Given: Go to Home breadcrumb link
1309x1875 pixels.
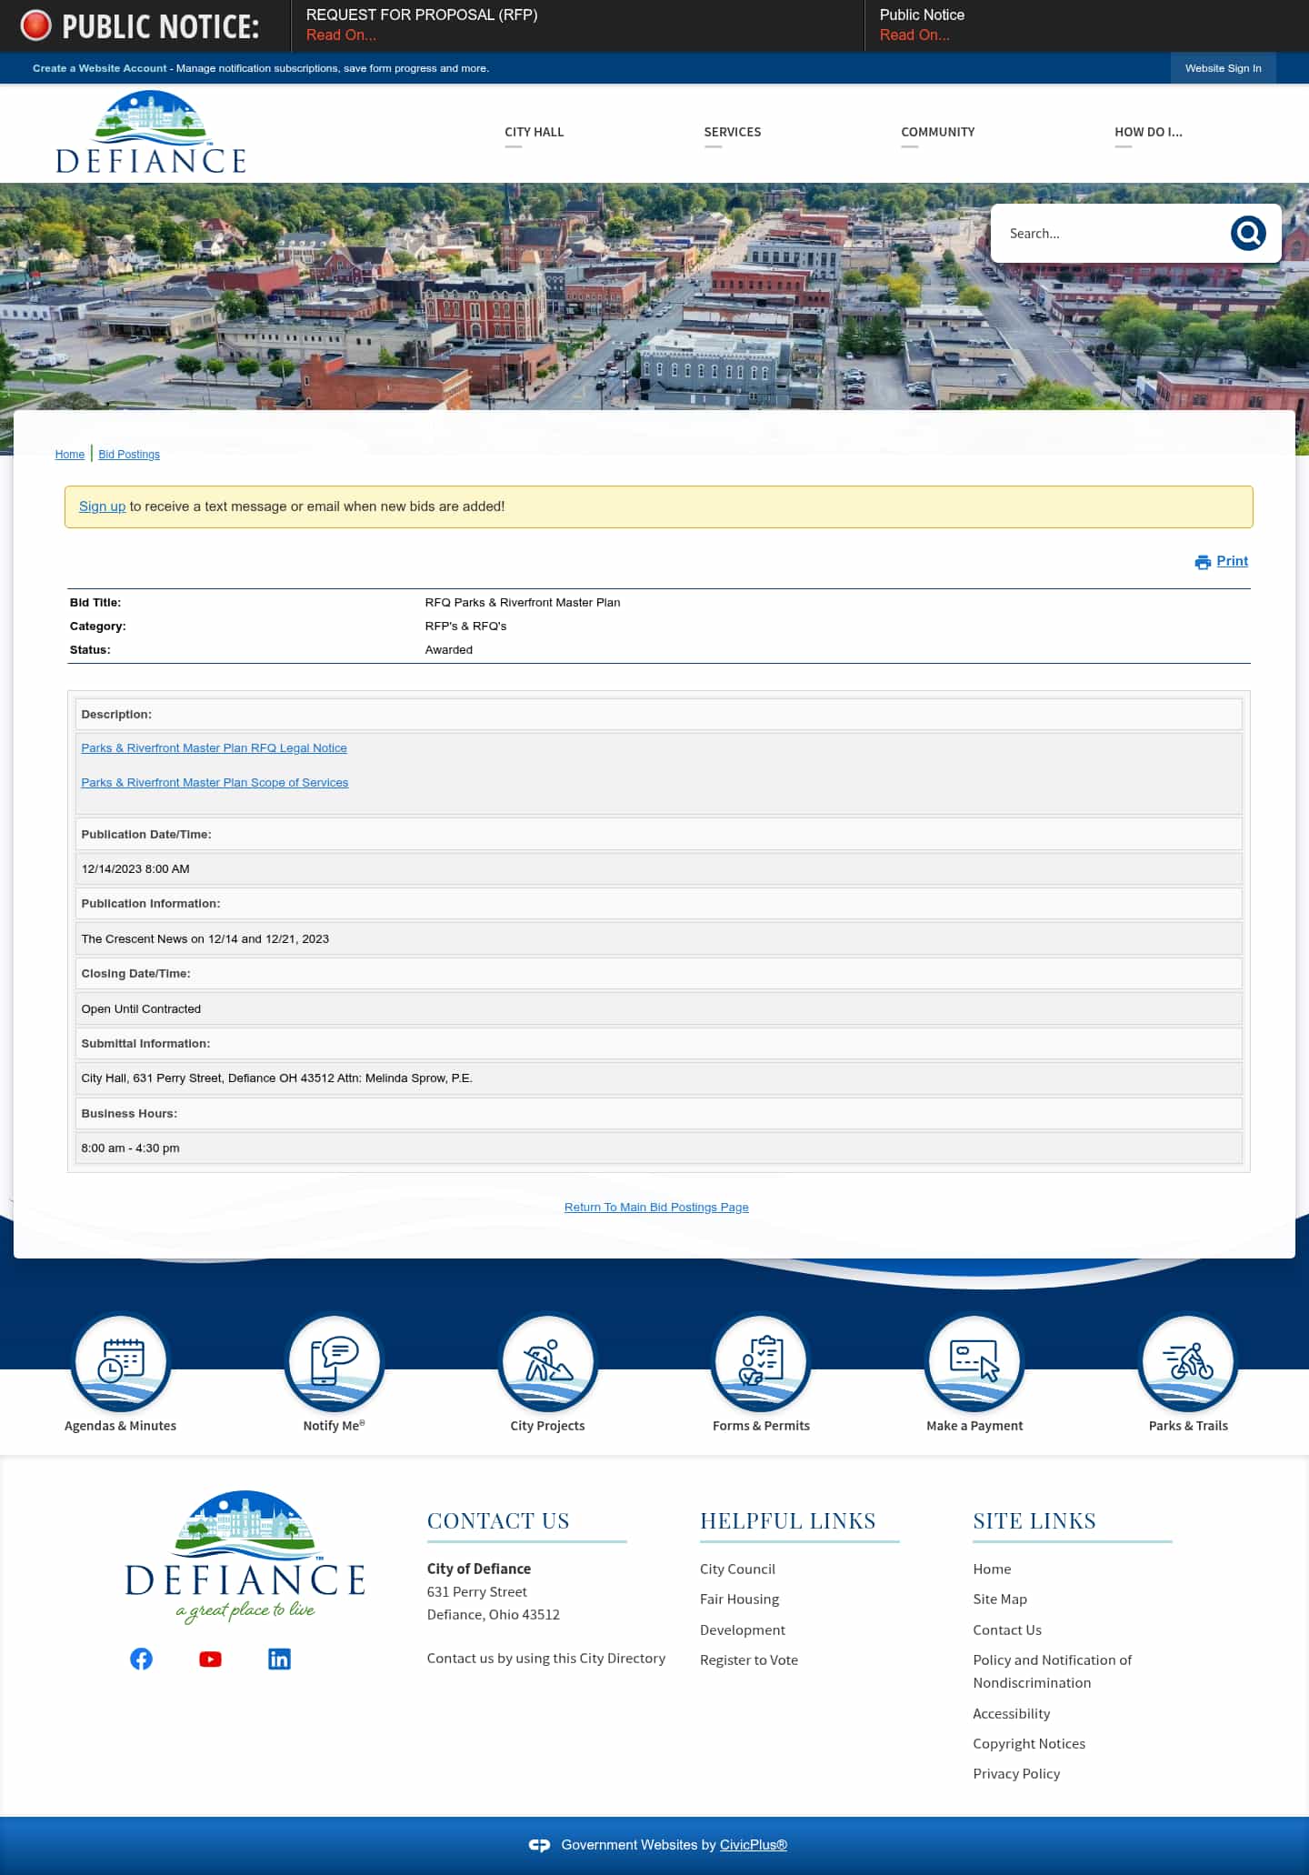Looking at the screenshot, I should 70,455.
